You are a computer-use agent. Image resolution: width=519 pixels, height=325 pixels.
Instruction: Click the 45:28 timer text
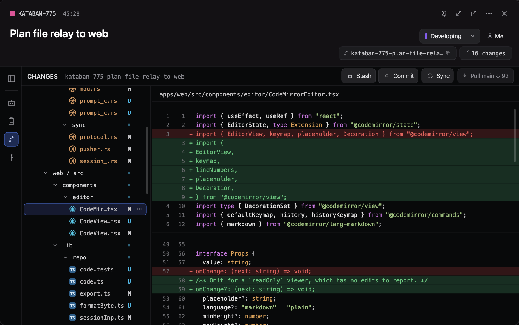pyautogui.click(x=71, y=13)
